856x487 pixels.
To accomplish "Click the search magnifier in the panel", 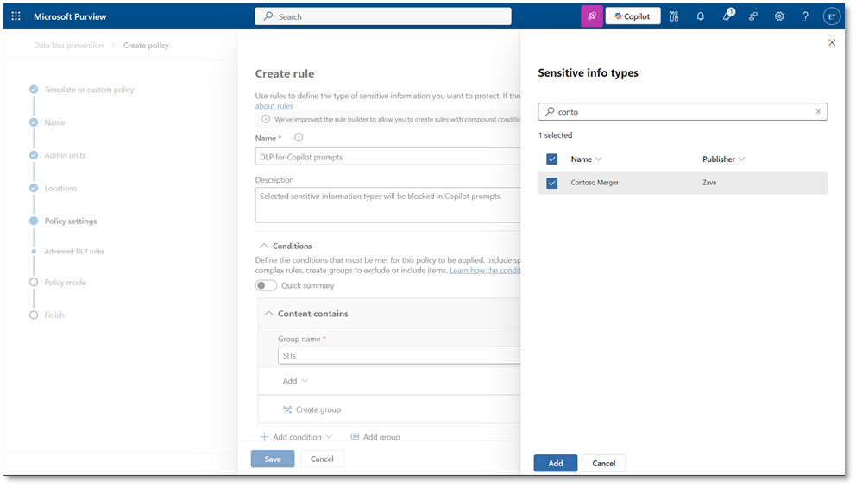I will tap(550, 111).
